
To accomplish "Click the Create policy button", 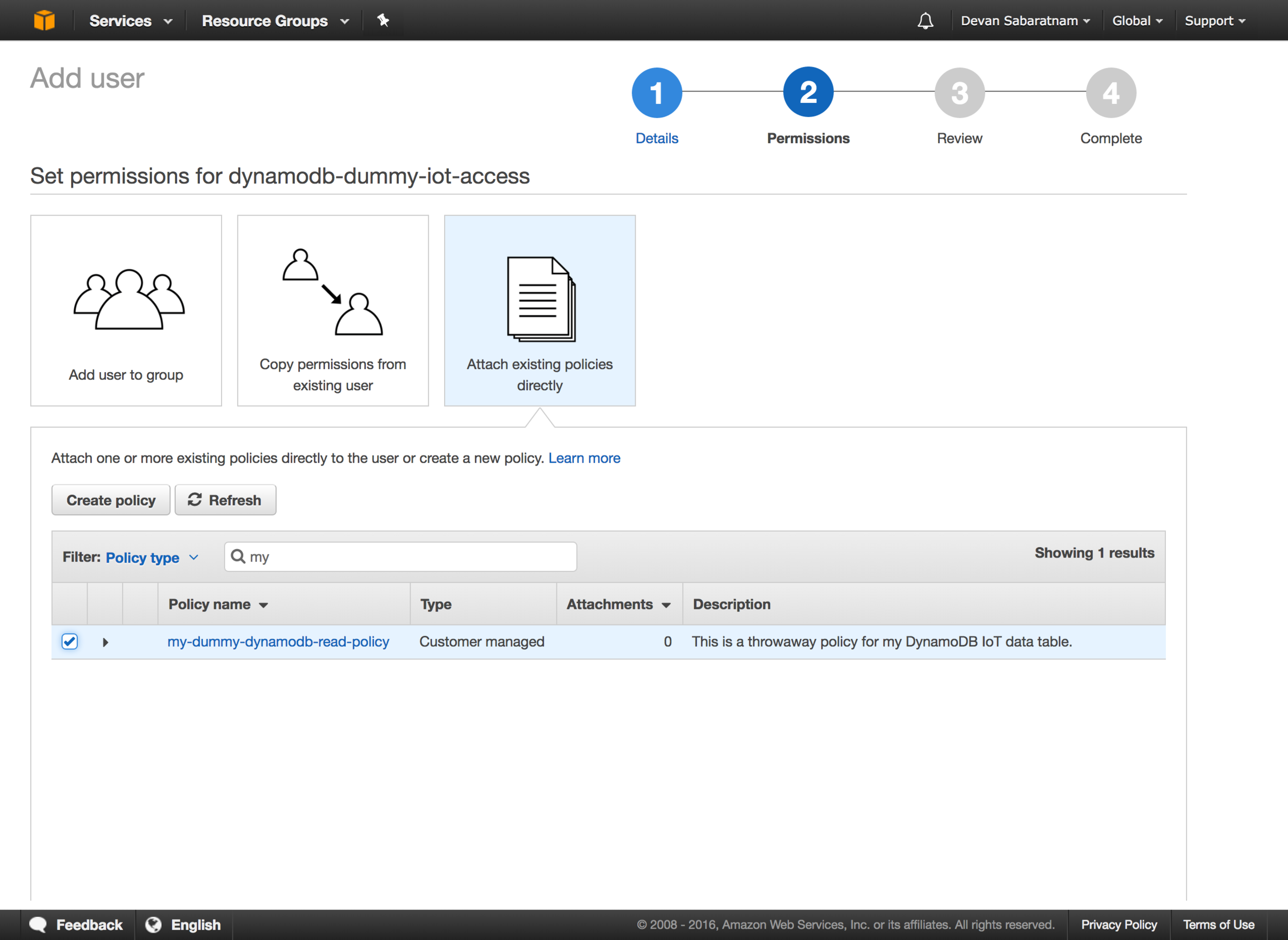I will click(x=111, y=499).
